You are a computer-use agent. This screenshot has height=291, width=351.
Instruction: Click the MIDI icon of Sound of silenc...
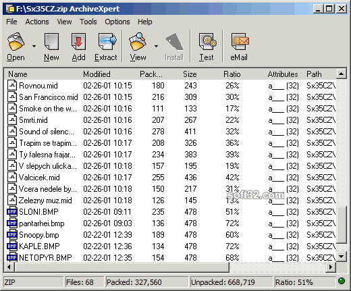[x=12, y=131]
